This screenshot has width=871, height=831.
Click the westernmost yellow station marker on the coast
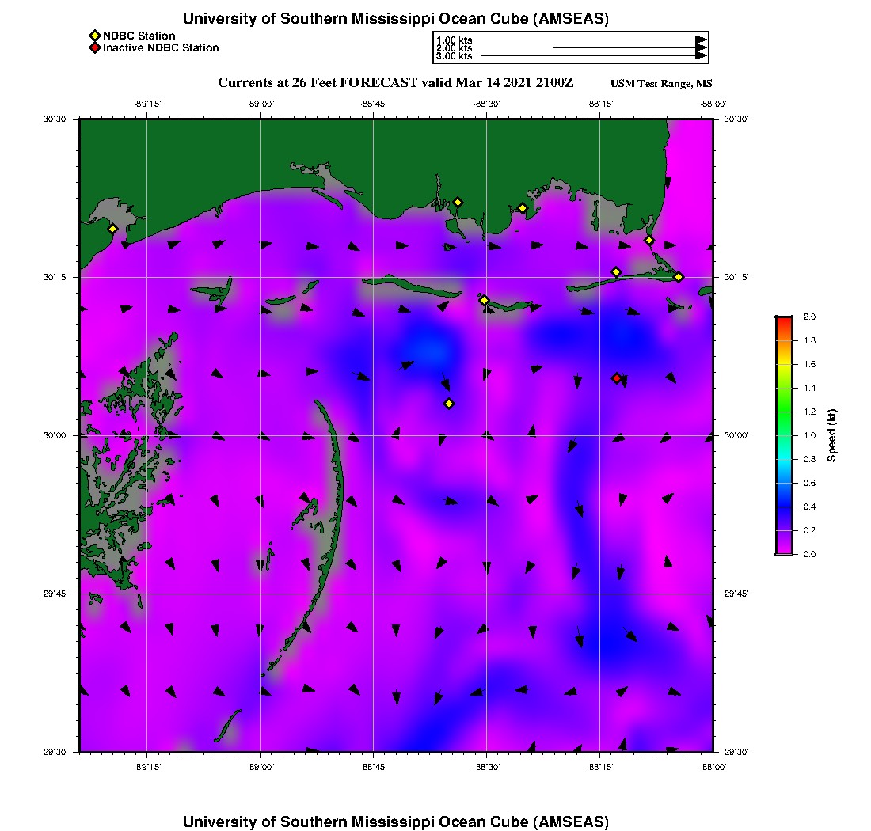point(112,229)
